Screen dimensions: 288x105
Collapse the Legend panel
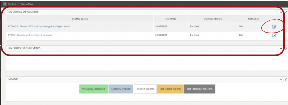click(281, 79)
